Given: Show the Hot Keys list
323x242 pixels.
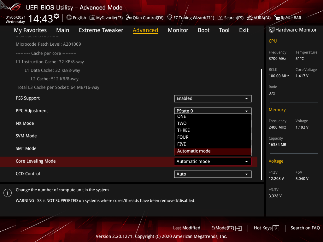Looking at the screenshot, I should click(x=266, y=228).
